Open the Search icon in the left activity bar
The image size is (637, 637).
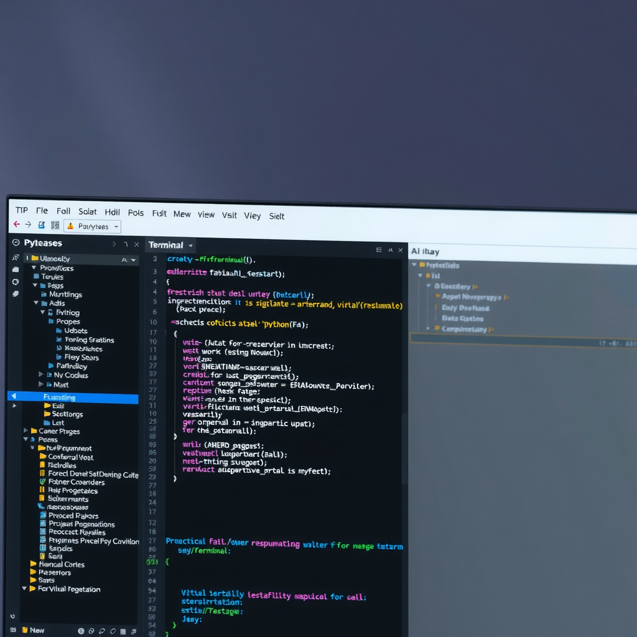[x=16, y=257]
